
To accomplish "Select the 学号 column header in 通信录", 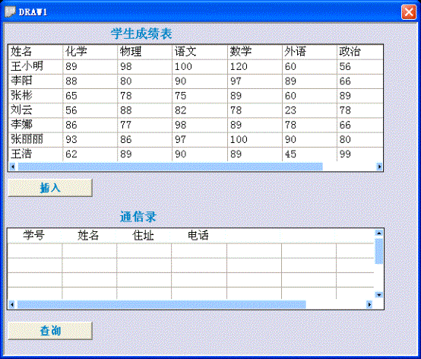I will click(35, 236).
